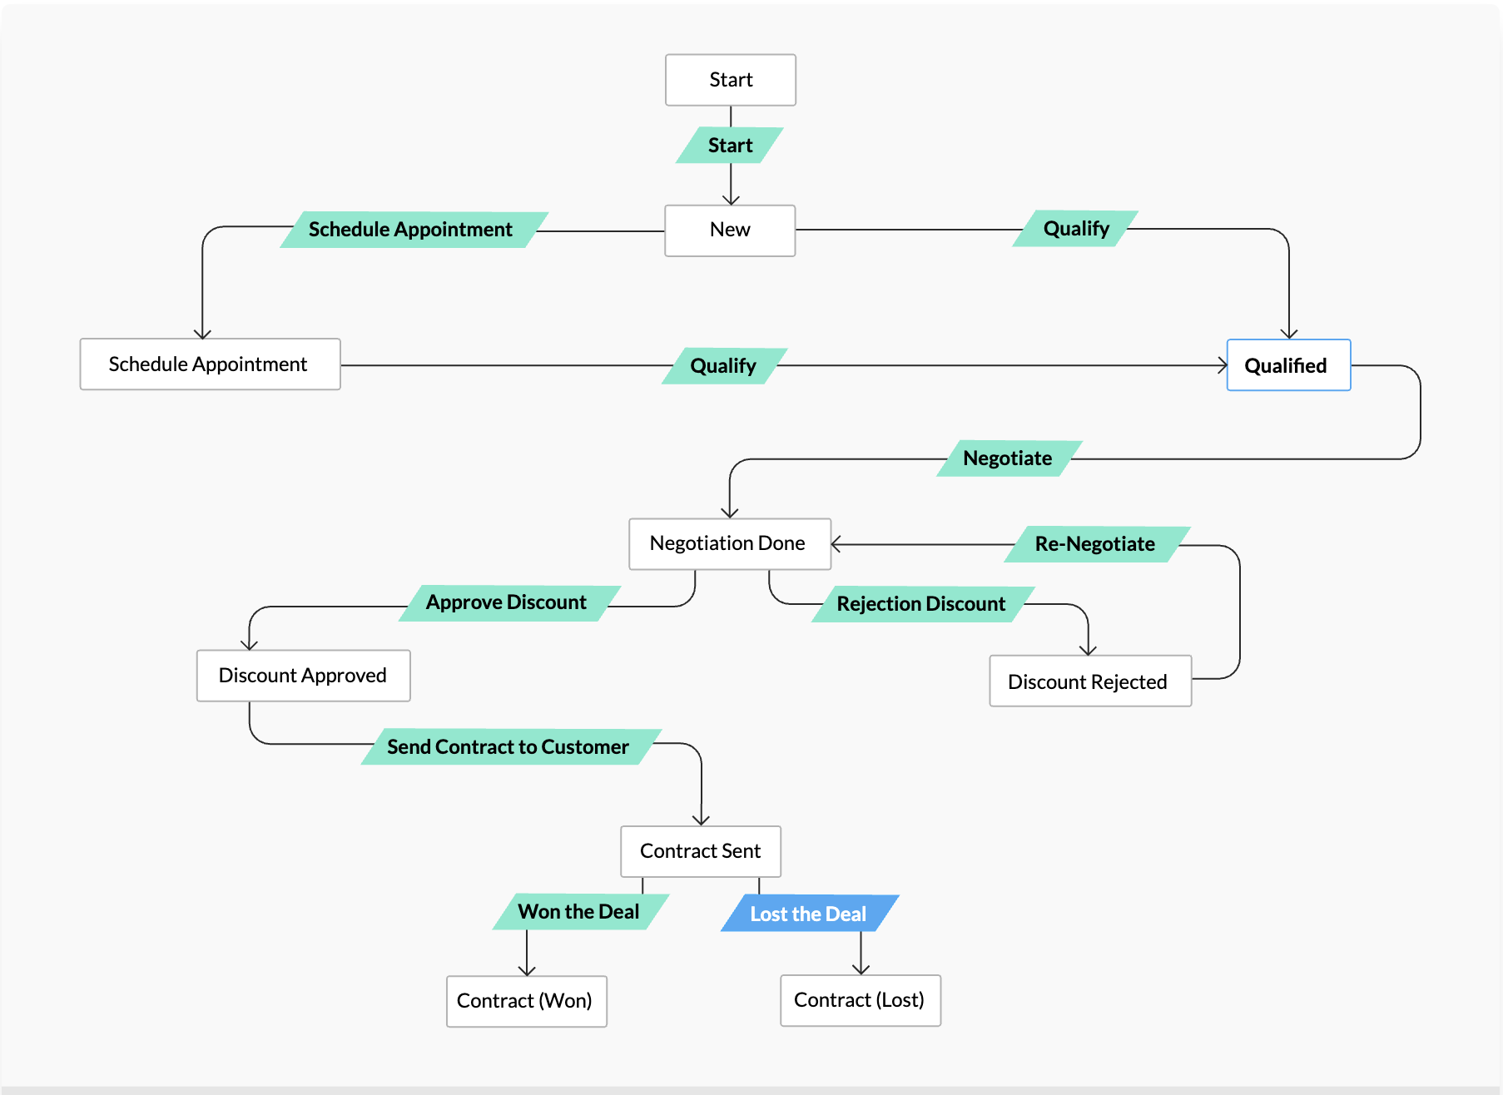Select the Qualified state node
The width and height of the screenshot is (1503, 1095).
(1287, 364)
